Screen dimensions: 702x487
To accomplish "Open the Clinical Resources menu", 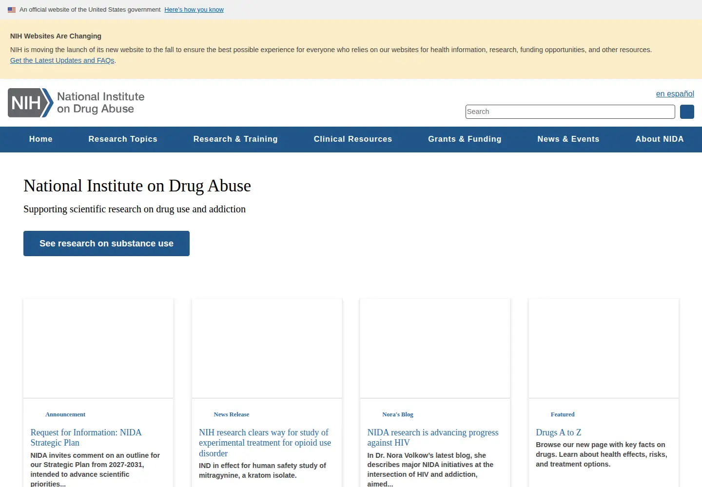I will tap(353, 139).
